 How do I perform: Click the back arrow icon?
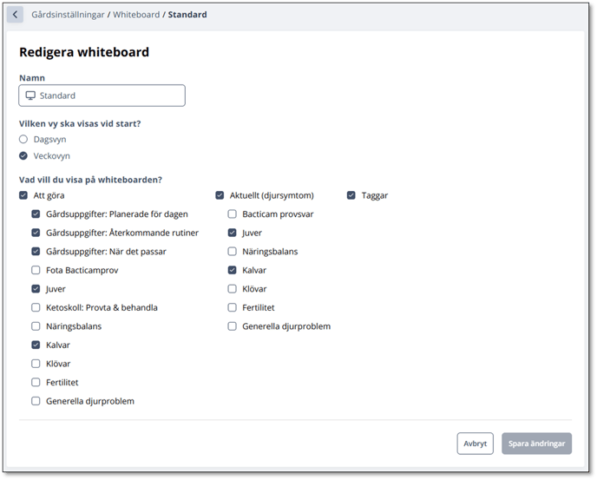coord(15,15)
